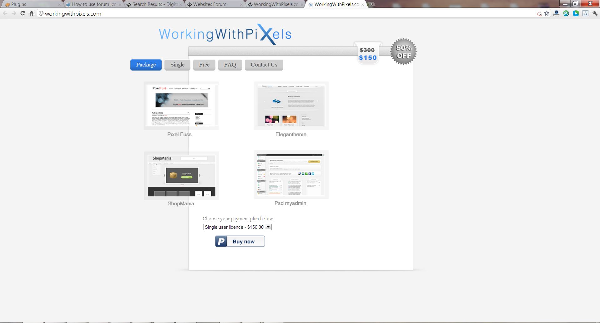The image size is (600, 323).
Task: Switch to the first WorkingWithPixels tab
Action: point(275,4)
